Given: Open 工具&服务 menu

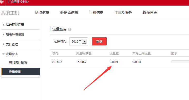Looking at the screenshot, I should pyautogui.click(x=123, y=13).
